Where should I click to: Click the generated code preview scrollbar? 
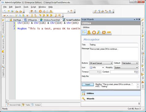138,86
